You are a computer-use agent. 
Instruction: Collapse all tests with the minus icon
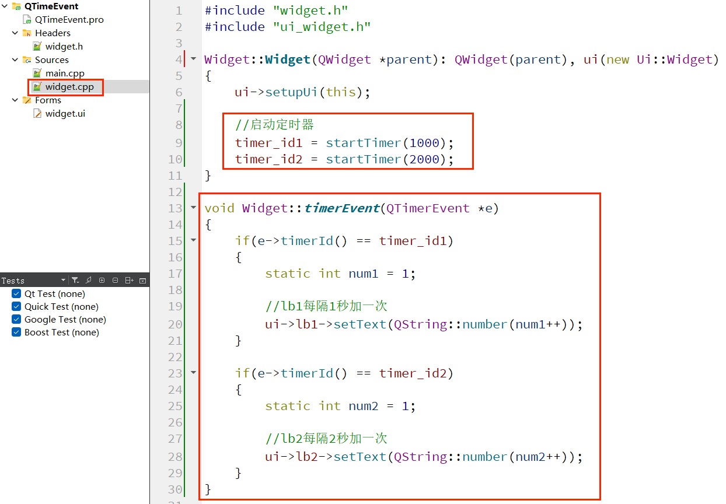coord(115,281)
